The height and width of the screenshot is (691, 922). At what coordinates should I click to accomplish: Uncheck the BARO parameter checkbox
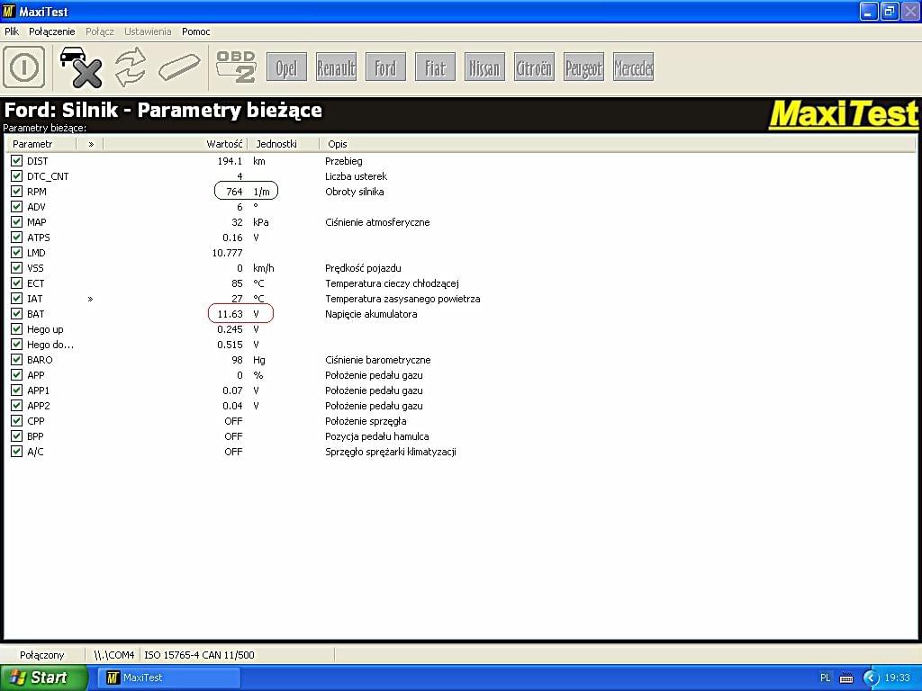coord(16,359)
